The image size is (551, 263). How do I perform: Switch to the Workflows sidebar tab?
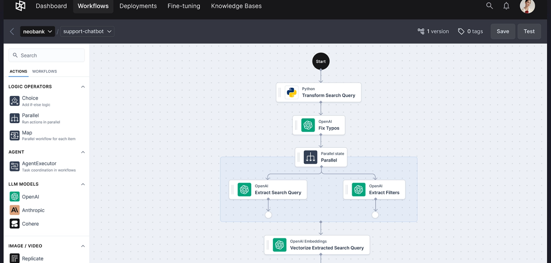45,71
